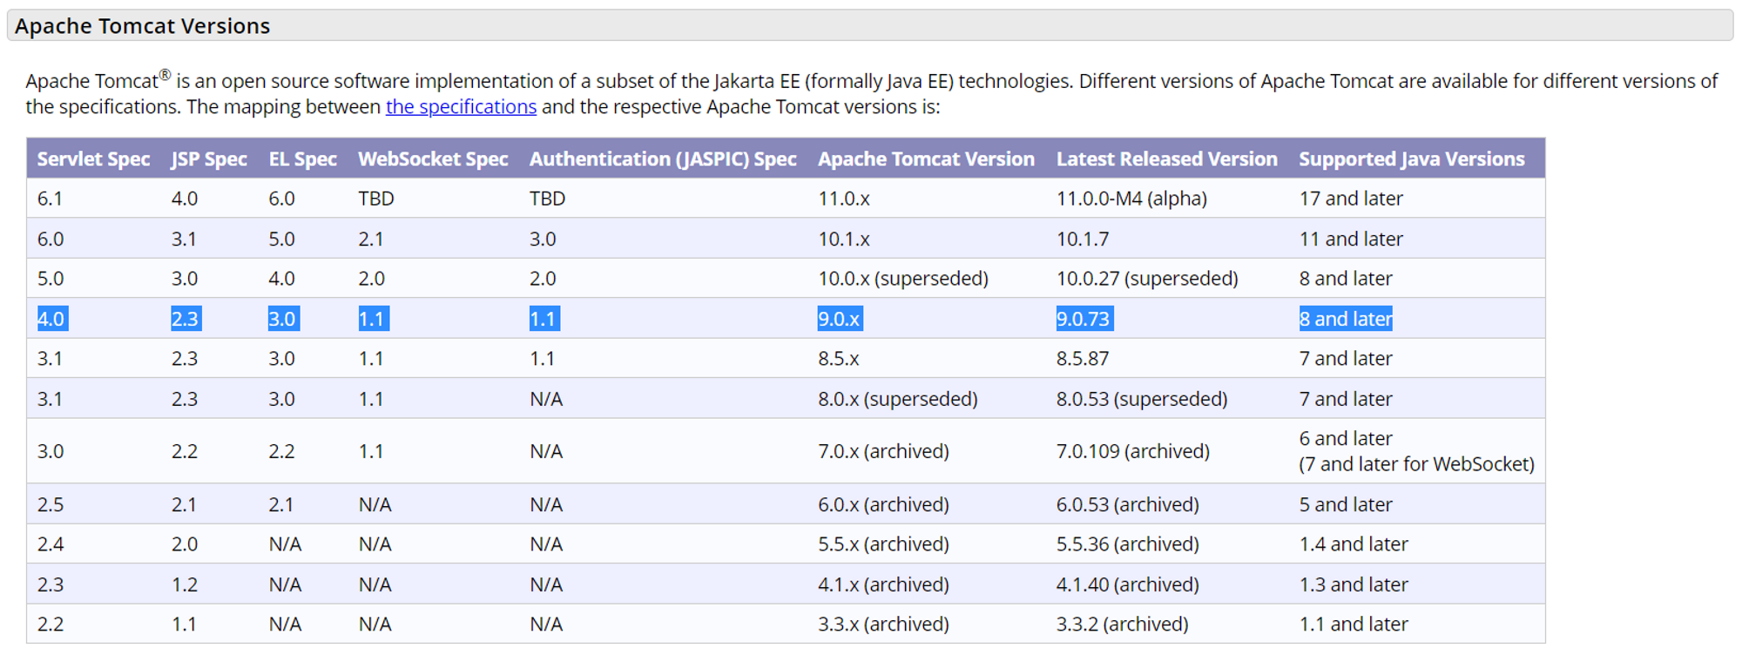Click the '2.4' Servlet Spec cell
Screen dimensions: 1742x655
pos(50,544)
